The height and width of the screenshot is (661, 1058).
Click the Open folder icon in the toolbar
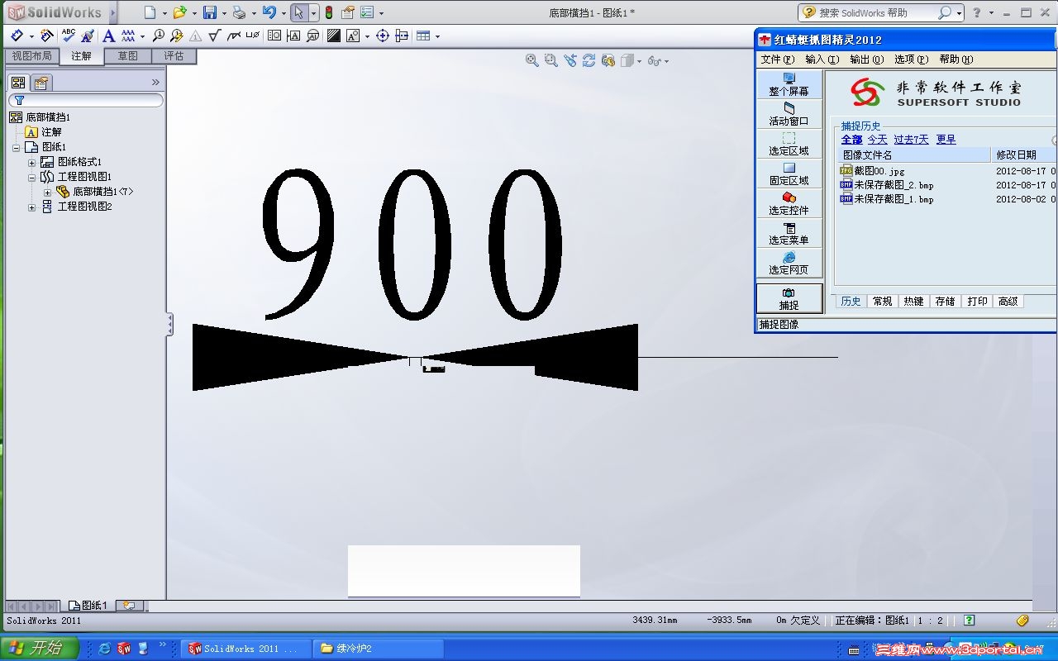click(x=179, y=12)
